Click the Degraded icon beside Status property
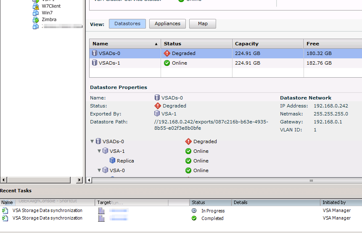Image resolution: width=362 pixels, height=233 pixels. [x=158, y=106]
